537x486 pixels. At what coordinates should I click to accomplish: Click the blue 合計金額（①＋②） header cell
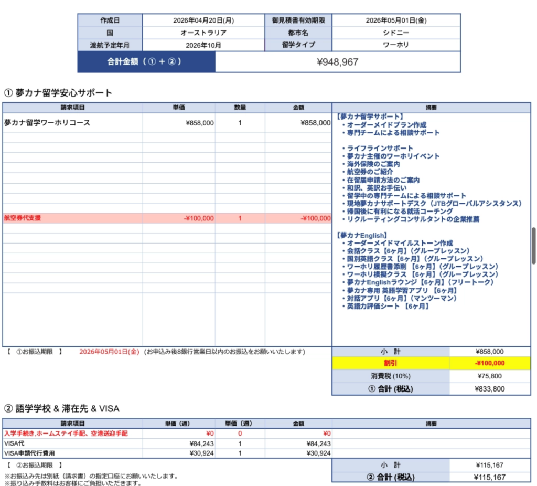[x=146, y=62]
